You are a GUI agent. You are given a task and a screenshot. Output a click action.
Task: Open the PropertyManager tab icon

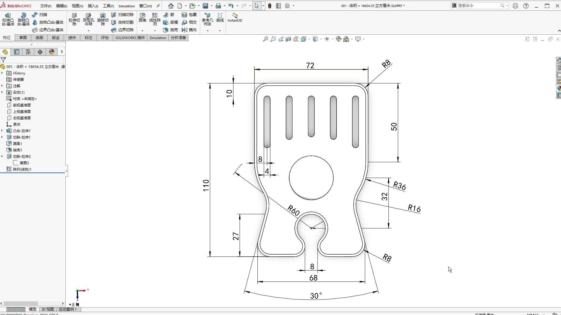coord(17,52)
